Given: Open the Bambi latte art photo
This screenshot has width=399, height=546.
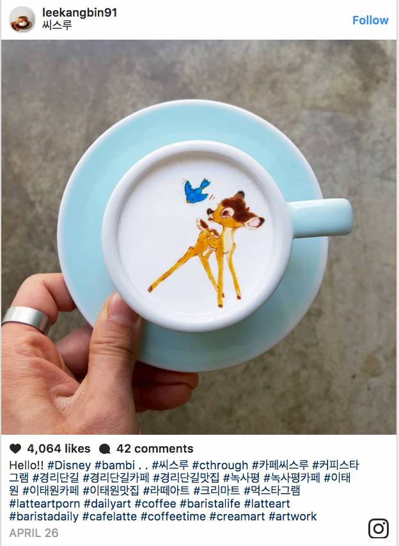Looking at the screenshot, I should (199, 237).
